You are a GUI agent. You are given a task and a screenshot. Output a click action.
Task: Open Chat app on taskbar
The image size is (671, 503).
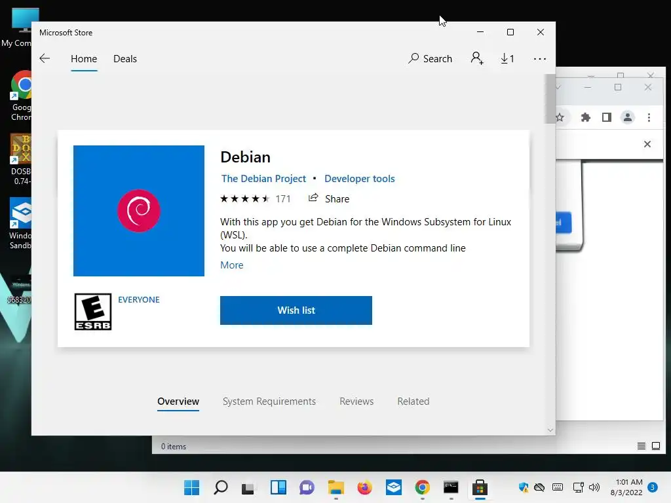pyautogui.click(x=307, y=487)
